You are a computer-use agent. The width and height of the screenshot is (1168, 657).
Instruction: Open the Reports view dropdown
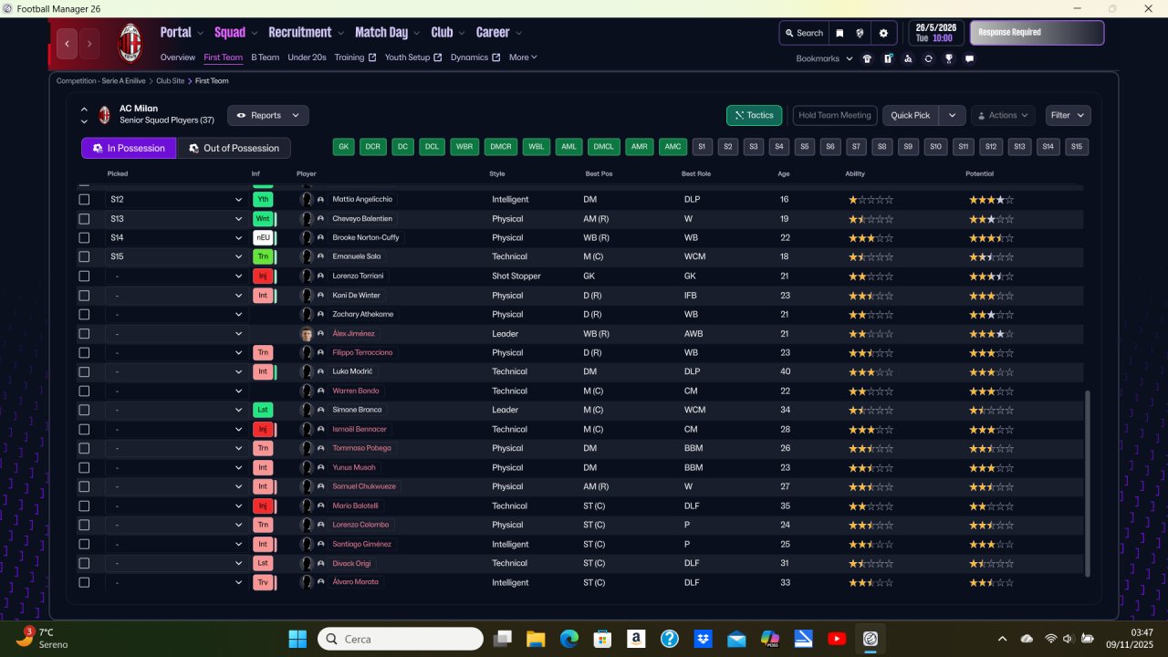click(x=268, y=116)
